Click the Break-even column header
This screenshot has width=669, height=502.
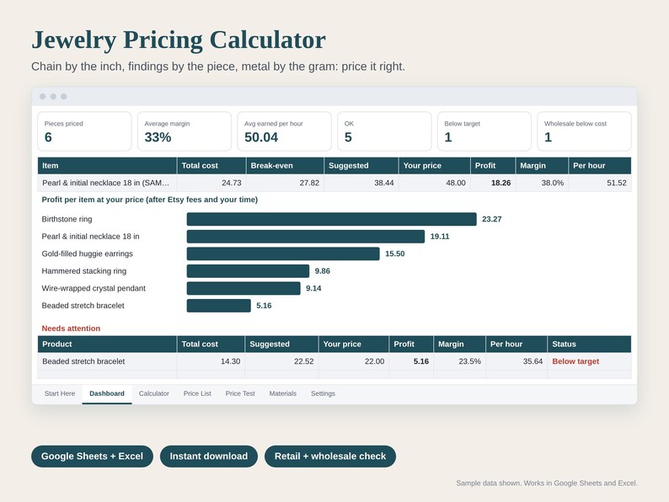tap(285, 165)
